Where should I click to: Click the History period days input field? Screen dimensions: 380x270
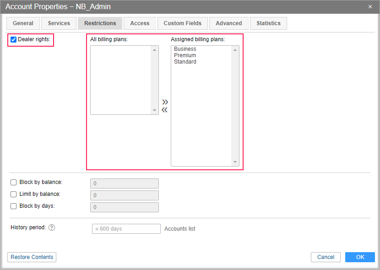126,229
